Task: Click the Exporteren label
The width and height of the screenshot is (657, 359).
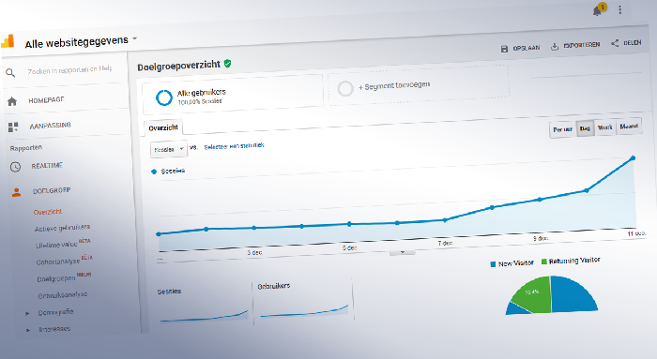Action: (x=582, y=45)
